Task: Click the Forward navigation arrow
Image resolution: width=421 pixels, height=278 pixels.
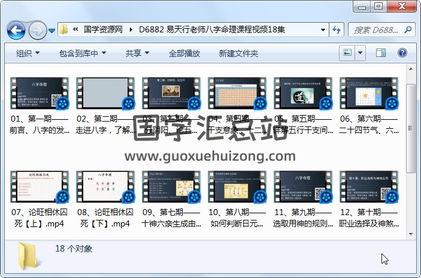Action: (37, 29)
